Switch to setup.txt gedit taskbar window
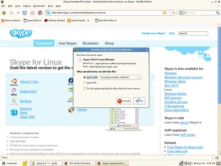The height and width of the screenshot is (166, 221). [x=46, y=163]
